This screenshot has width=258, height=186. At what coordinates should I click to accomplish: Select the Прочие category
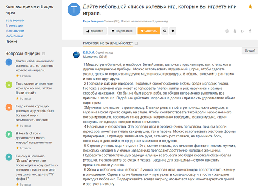tap(11, 41)
